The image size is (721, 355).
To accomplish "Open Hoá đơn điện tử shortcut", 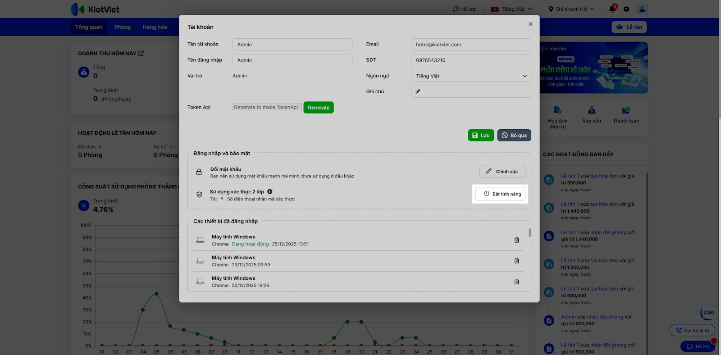I will [x=557, y=118].
